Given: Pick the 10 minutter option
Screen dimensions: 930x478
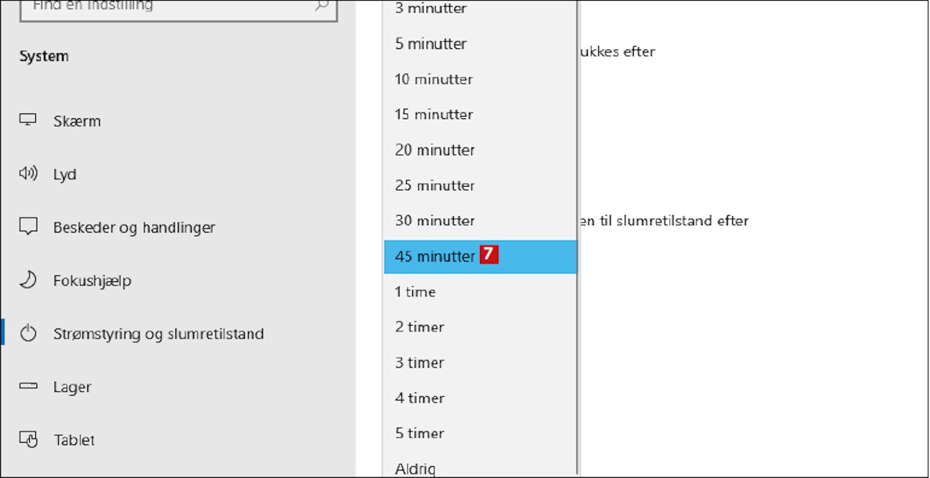Looking at the screenshot, I should [x=480, y=79].
